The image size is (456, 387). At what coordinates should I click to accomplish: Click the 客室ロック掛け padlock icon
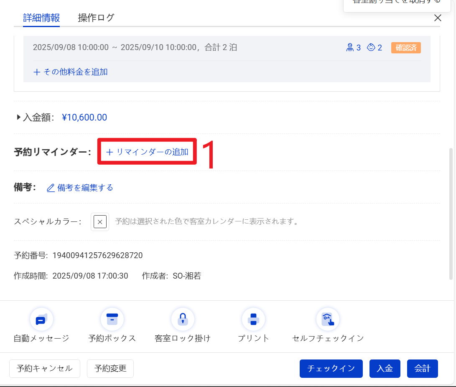(x=183, y=320)
